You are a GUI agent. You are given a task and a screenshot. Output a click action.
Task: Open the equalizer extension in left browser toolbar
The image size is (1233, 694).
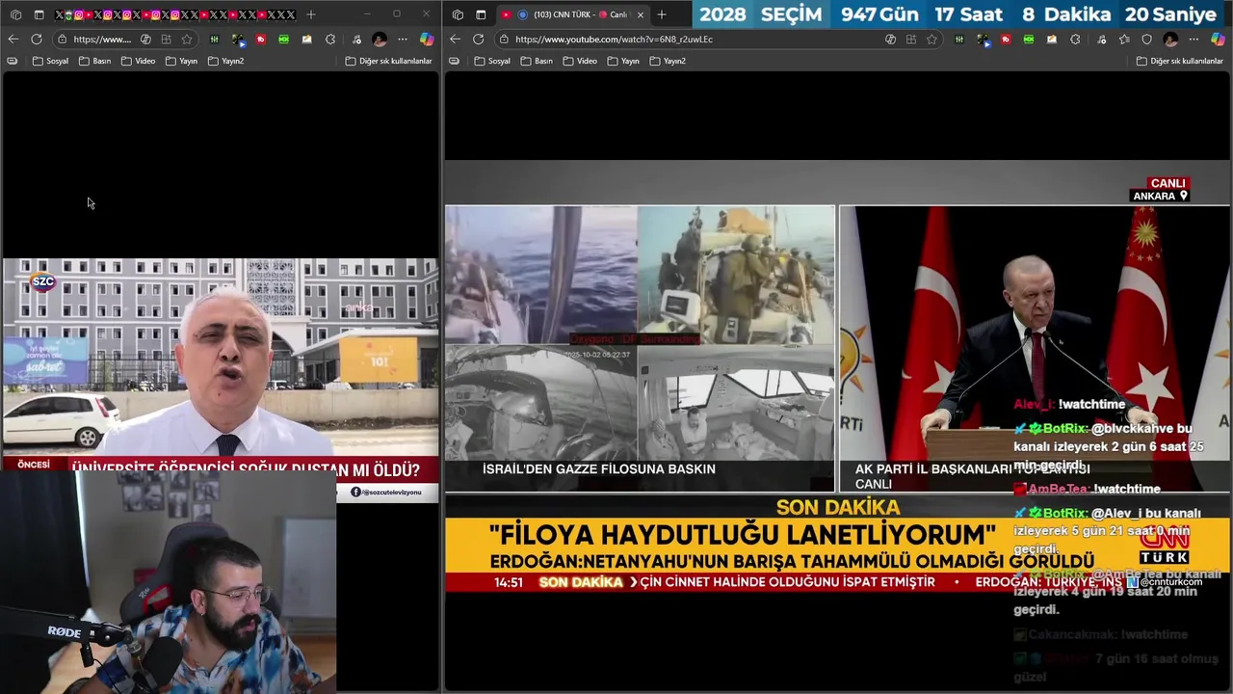click(x=214, y=40)
